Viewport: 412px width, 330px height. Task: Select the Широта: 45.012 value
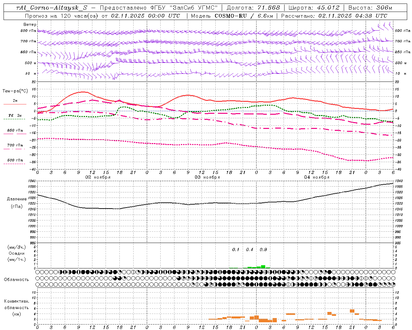tap(314, 8)
